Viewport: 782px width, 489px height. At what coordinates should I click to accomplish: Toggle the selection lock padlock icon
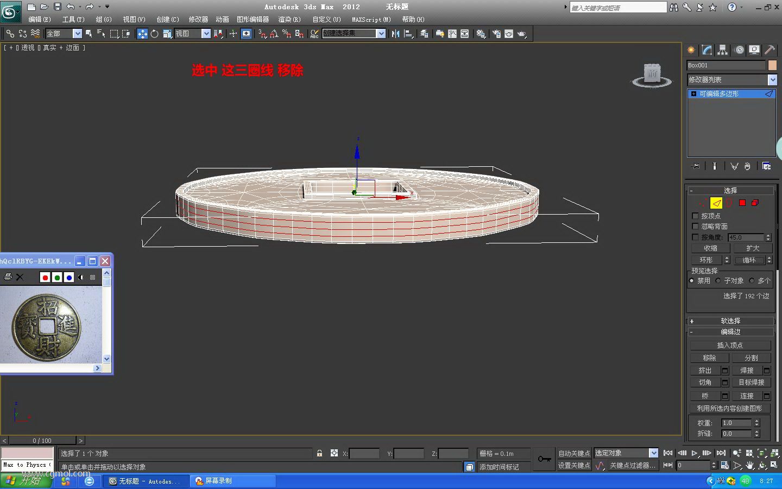point(319,453)
